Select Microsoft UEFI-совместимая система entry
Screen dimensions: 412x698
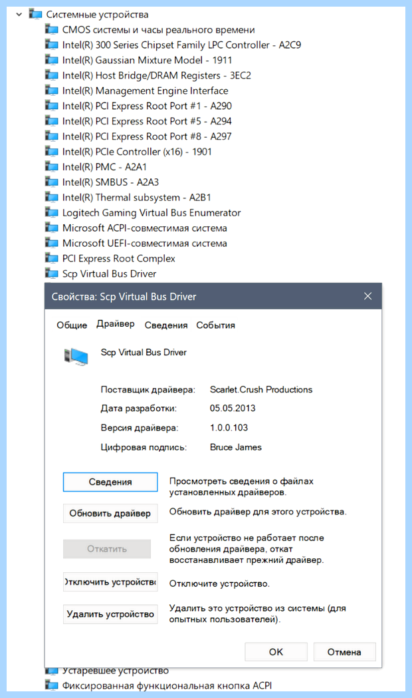tap(144, 243)
